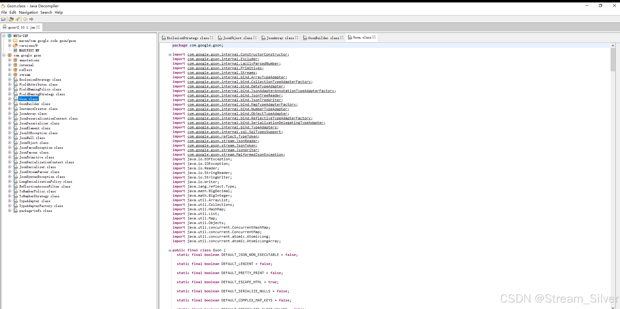
Task: Click the Backward arrow toolbar icon
Action: click(25, 19)
